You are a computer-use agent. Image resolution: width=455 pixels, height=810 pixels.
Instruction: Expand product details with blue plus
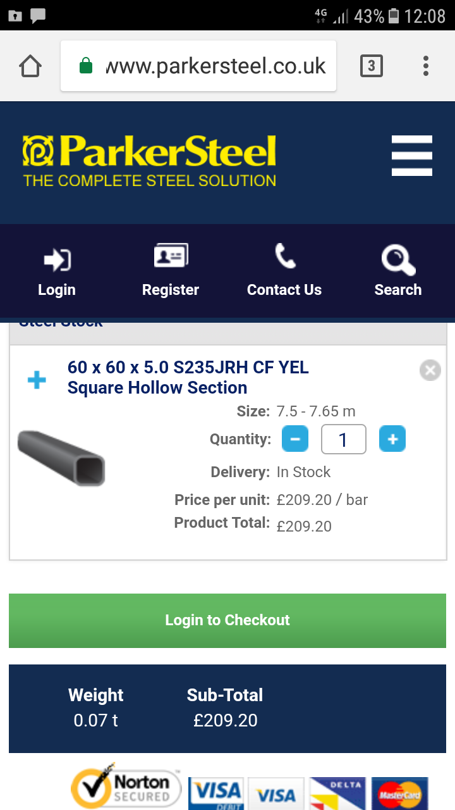coord(37,380)
